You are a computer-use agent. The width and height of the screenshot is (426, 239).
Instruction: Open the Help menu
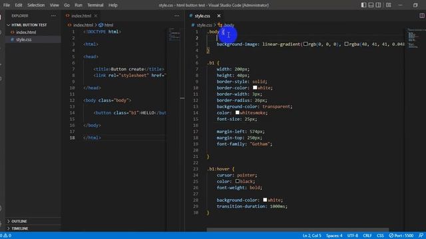click(113, 5)
